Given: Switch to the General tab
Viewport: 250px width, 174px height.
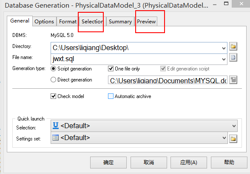Looking at the screenshot, I should [x=20, y=21].
